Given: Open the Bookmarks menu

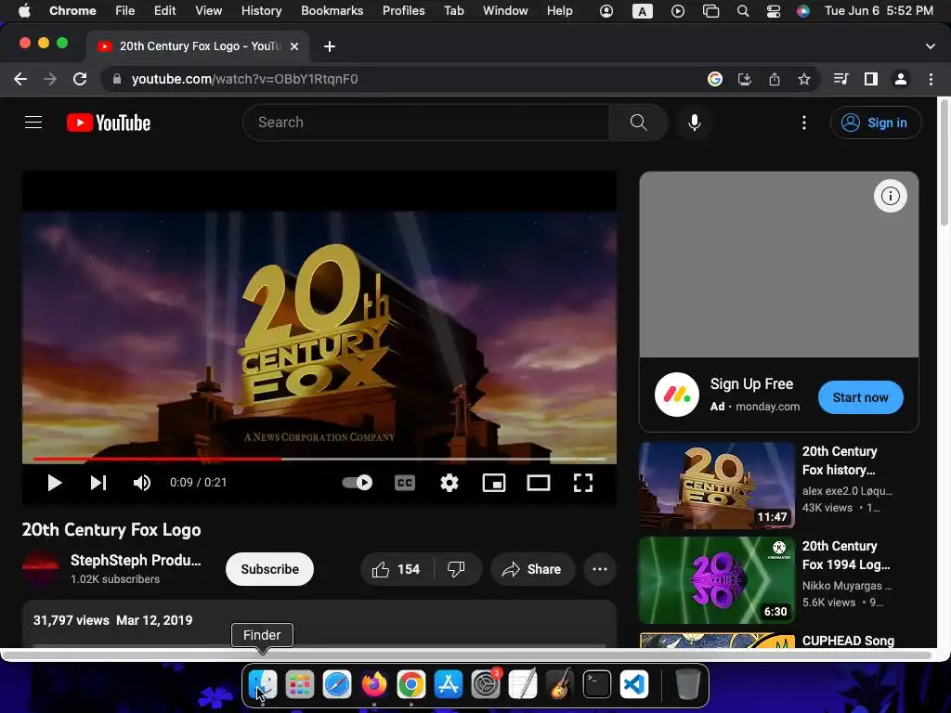Looking at the screenshot, I should click(x=332, y=10).
